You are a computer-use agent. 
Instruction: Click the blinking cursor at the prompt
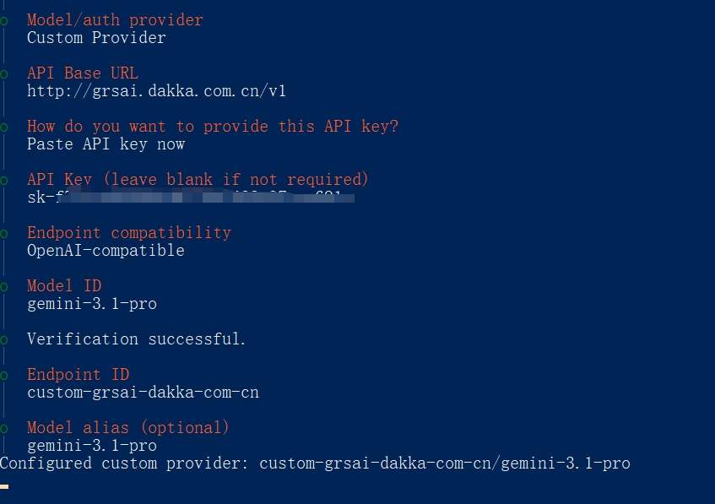[4, 486]
